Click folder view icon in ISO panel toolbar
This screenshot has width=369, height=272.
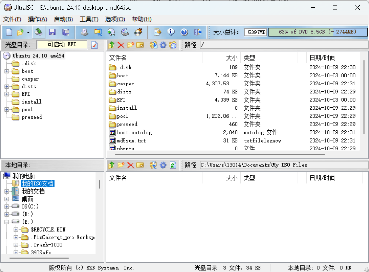[x=172, y=45]
